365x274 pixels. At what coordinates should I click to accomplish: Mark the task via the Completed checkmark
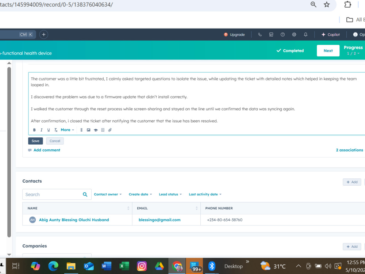[x=290, y=50]
